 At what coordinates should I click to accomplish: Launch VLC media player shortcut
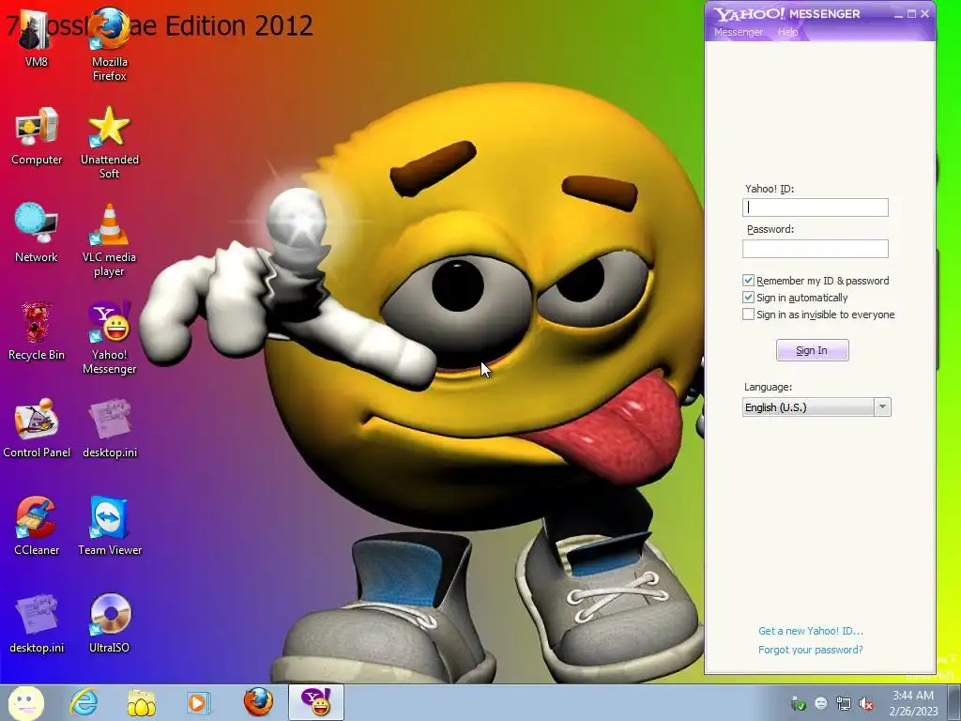point(109,240)
